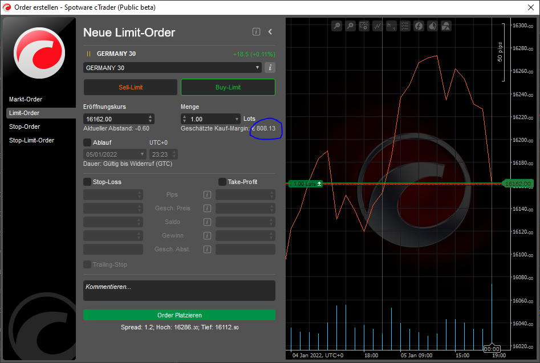540x363 pixels.
Task: Enable the Stop-Loss checkbox
Action: click(x=87, y=182)
